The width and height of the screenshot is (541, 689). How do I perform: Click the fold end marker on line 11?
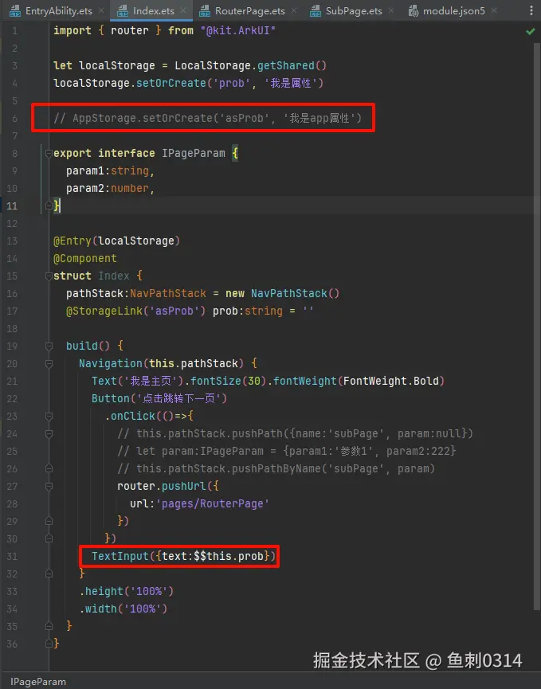(x=49, y=206)
